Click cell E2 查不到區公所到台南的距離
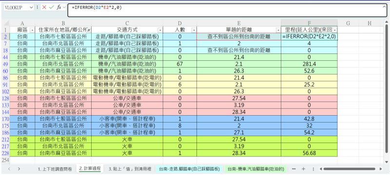The height and width of the screenshot is (175, 390). click(x=239, y=36)
